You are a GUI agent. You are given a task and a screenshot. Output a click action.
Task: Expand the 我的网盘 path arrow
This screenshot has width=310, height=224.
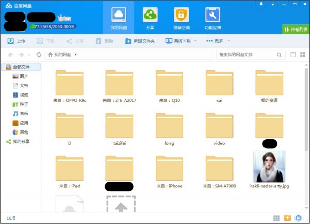(x=76, y=55)
